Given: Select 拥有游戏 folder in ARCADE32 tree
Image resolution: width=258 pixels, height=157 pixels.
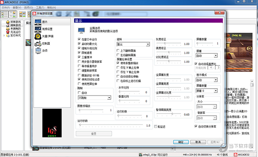Looking at the screenshot, I should 8,25.
